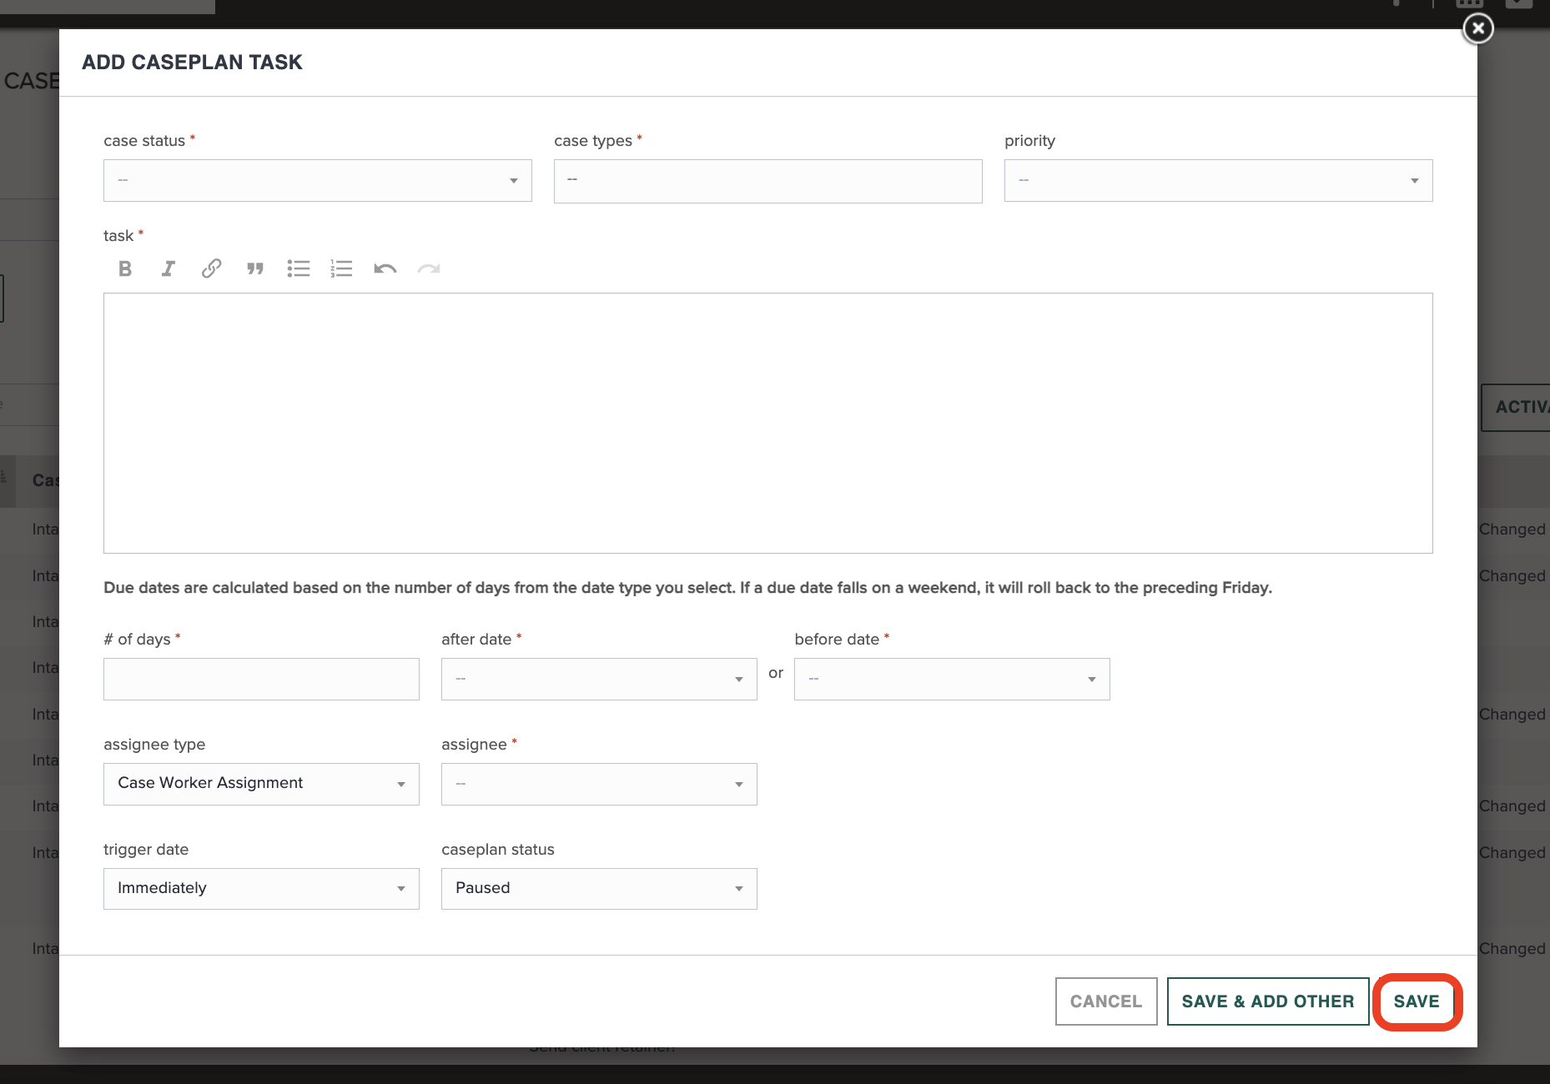Open the case types dropdown
Image resolution: width=1550 pixels, height=1084 pixels.
click(767, 181)
